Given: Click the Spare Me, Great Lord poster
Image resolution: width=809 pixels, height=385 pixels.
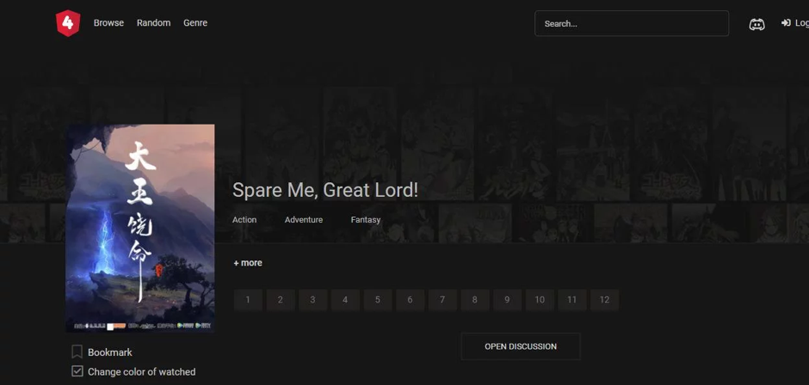Looking at the screenshot, I should [x=139, y=229].
